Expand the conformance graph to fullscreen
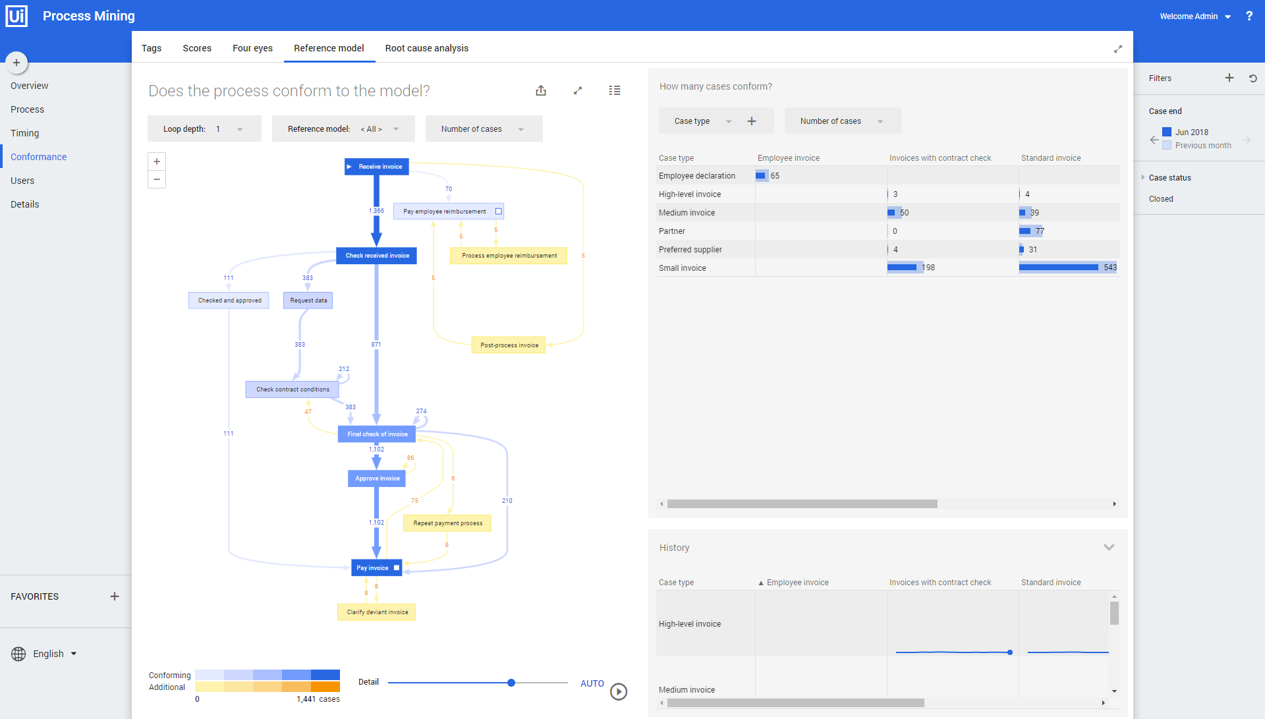 pos(578,90)
